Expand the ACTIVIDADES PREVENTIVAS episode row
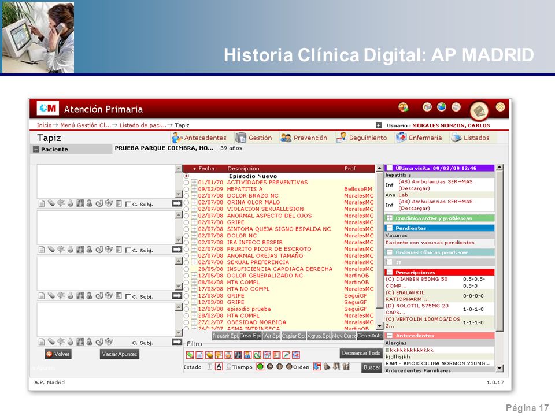 pyautogui.click(x=194, y=183)
